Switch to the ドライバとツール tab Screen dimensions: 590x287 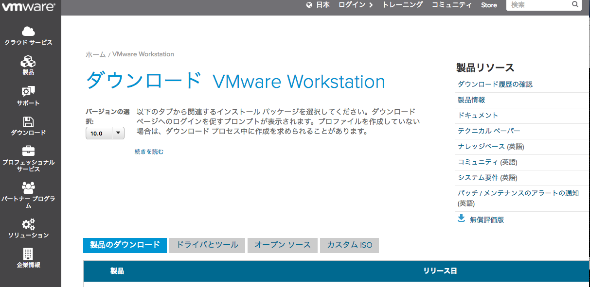[x=207, y=245]
